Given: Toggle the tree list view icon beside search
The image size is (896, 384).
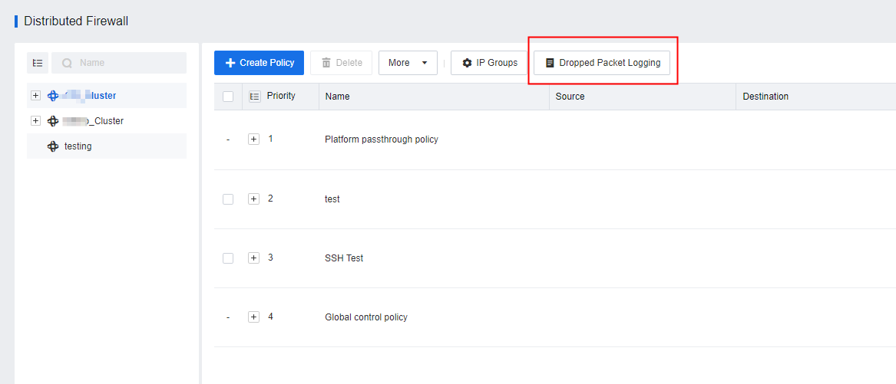Looking at the screenshot, I should click(x=38, y=63).
